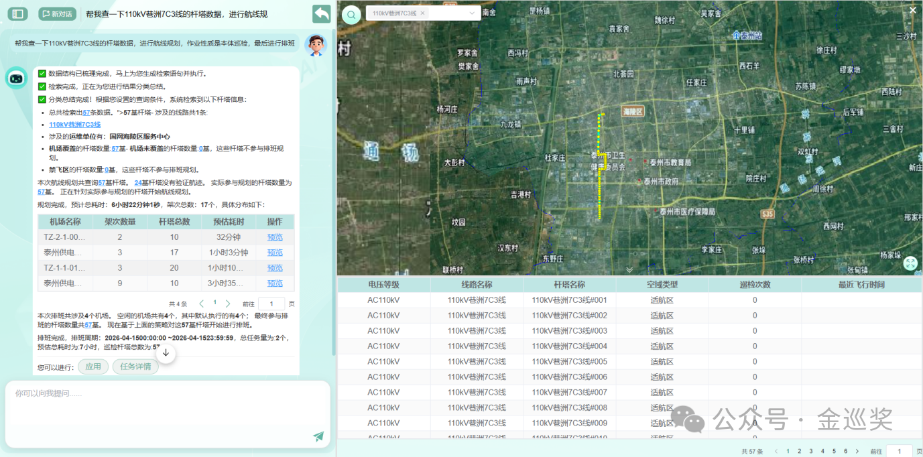Remove the 110kV巷洲7C3线 filter tag
Screen dimensions: 923x457
422,13
